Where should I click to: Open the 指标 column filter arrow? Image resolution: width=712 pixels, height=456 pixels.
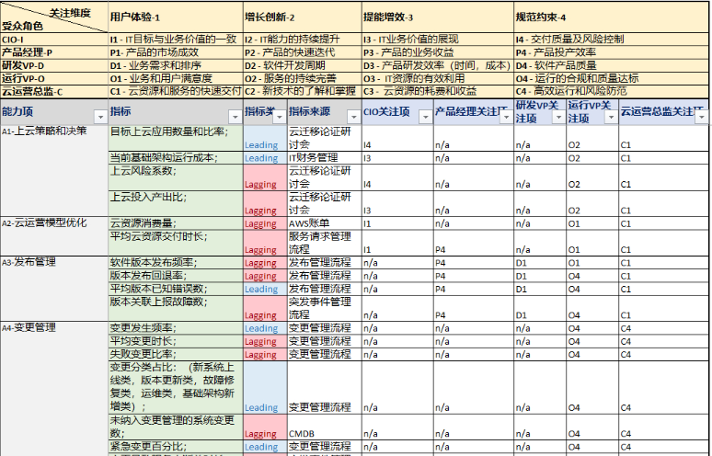coord(234,117)
